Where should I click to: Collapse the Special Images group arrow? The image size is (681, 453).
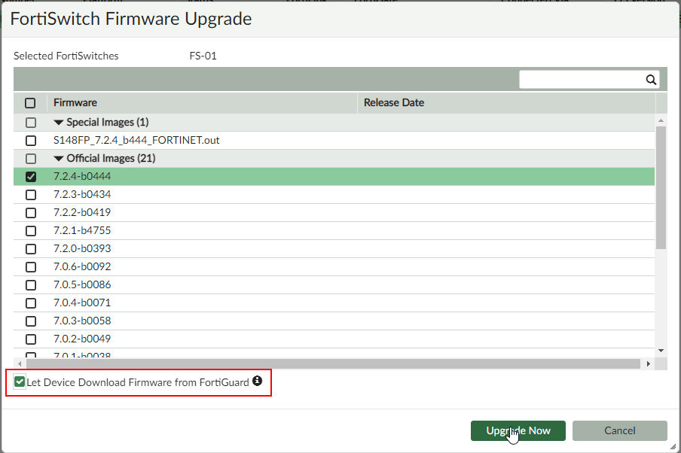point(59,123)
